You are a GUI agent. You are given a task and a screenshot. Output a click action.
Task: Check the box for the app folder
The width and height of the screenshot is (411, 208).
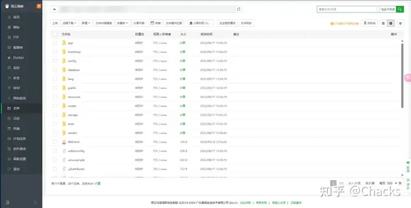click(55, 43)
